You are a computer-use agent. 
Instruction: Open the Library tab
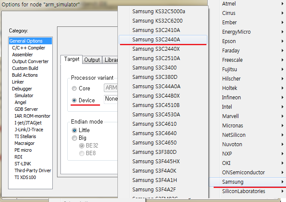(111, 60)
